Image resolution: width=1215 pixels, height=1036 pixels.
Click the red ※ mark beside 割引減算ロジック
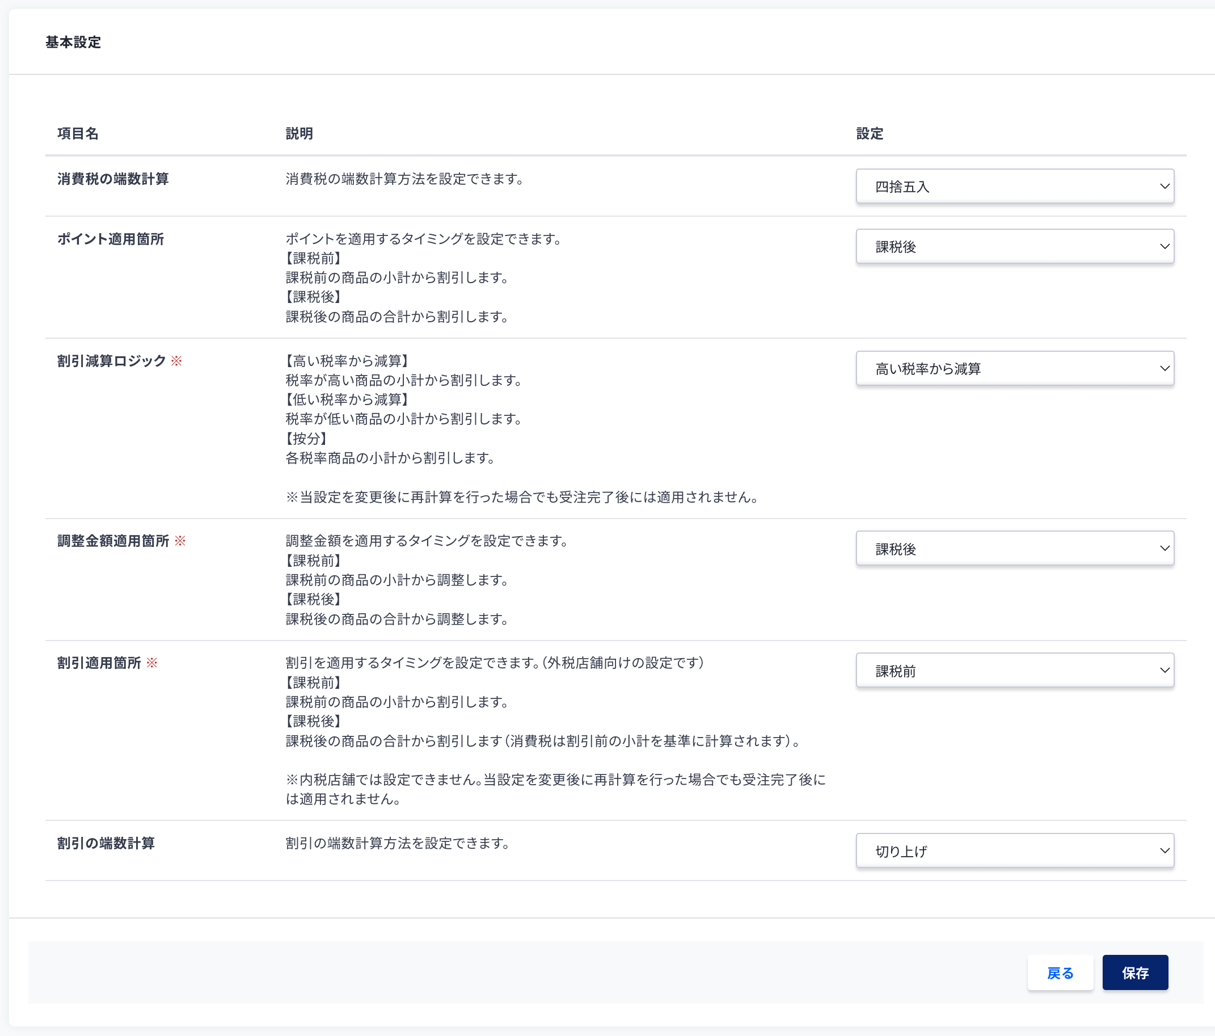[176, 361]
